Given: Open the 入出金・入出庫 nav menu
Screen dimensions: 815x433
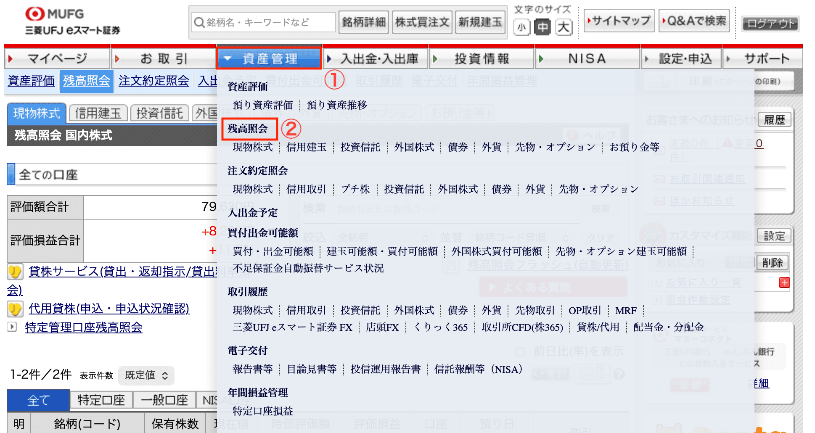Looking at the screenshot, I should click(376, 58).
